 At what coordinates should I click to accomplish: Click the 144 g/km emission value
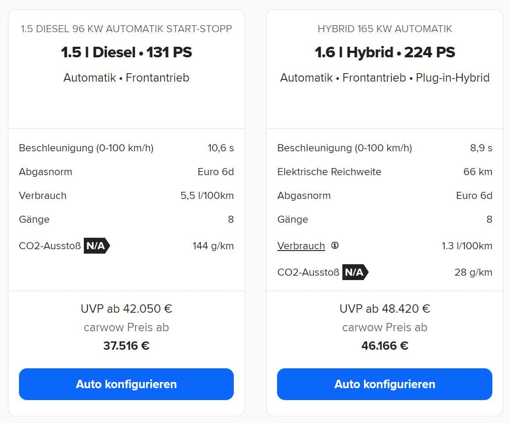tap(213, 246)
